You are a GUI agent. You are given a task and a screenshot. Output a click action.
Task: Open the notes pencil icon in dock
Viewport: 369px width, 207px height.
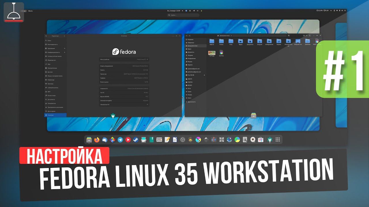point(167,140)
